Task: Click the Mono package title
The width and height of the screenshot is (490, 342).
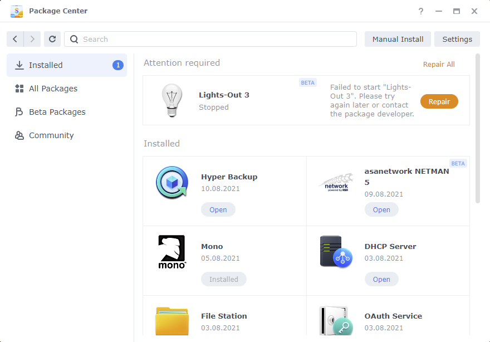Action: tap(212, 247)
